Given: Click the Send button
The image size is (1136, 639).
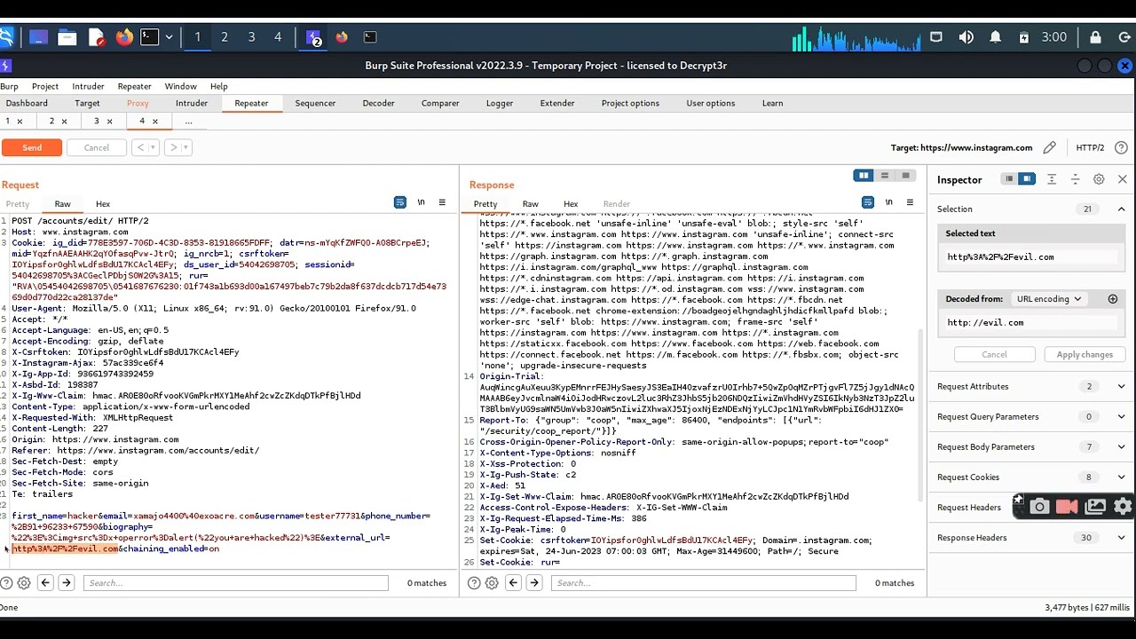Looking at the screenshot, I should pyautogui.click(x=32, y=147).
